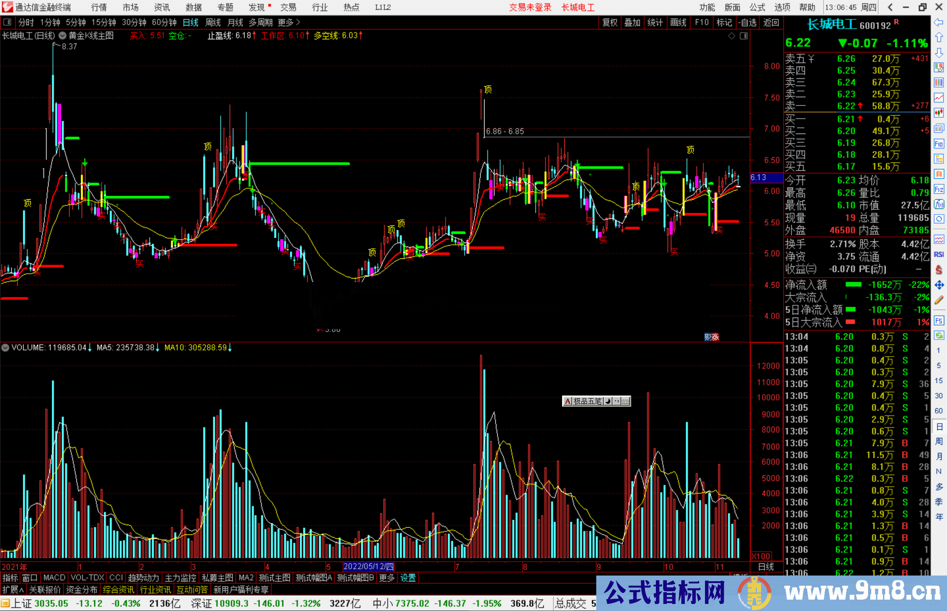Viewport: 947px width, 611px height.
Task: Click the blue left arrow in the right sidebar
Action: tap(939, 22)
